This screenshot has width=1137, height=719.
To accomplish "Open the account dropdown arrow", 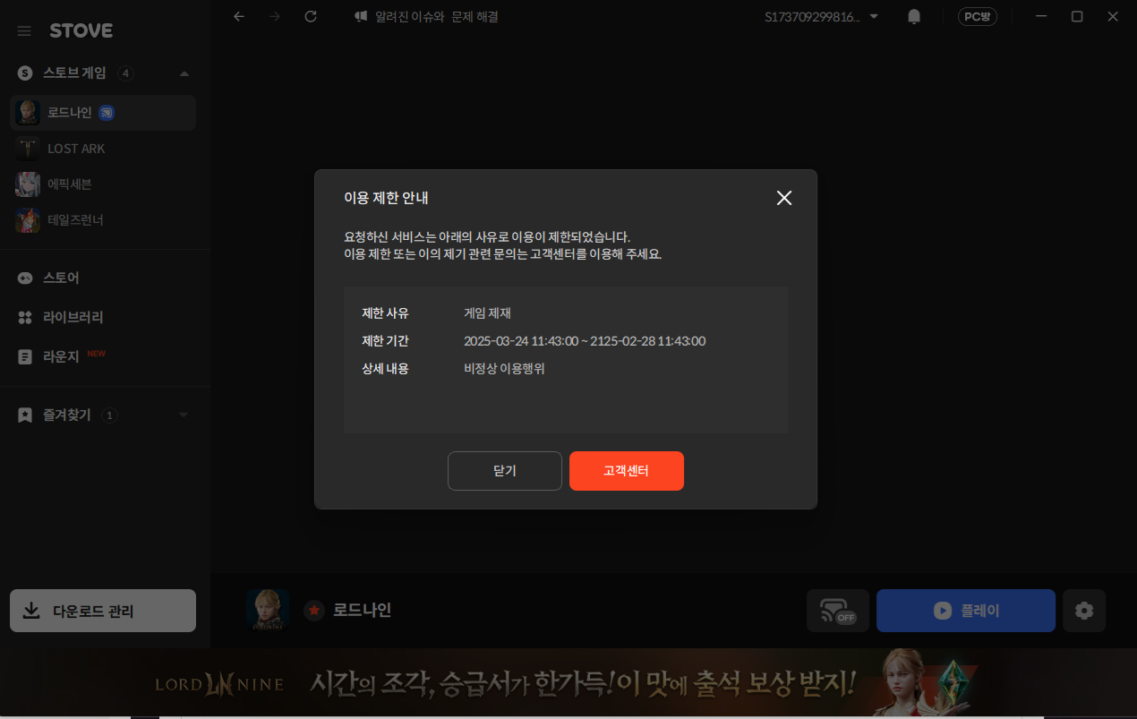I will (x=874, y=16).
